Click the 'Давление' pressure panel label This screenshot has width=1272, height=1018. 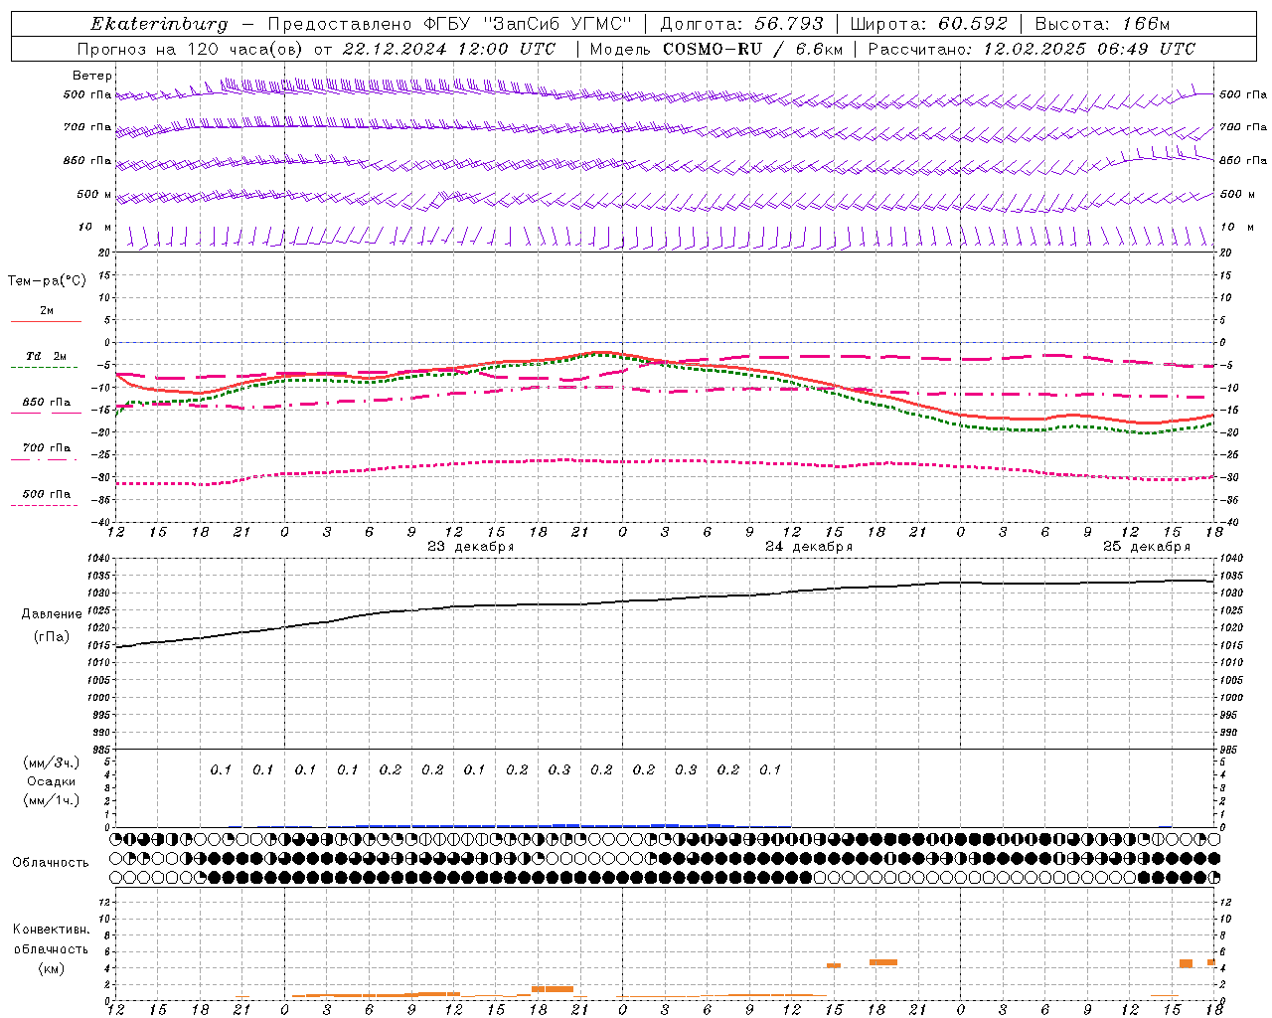pos(52,614)
